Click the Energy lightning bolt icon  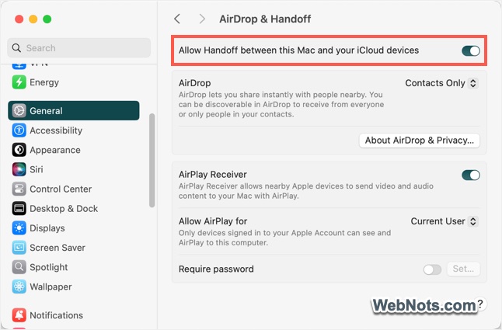[x=19, y=82]
